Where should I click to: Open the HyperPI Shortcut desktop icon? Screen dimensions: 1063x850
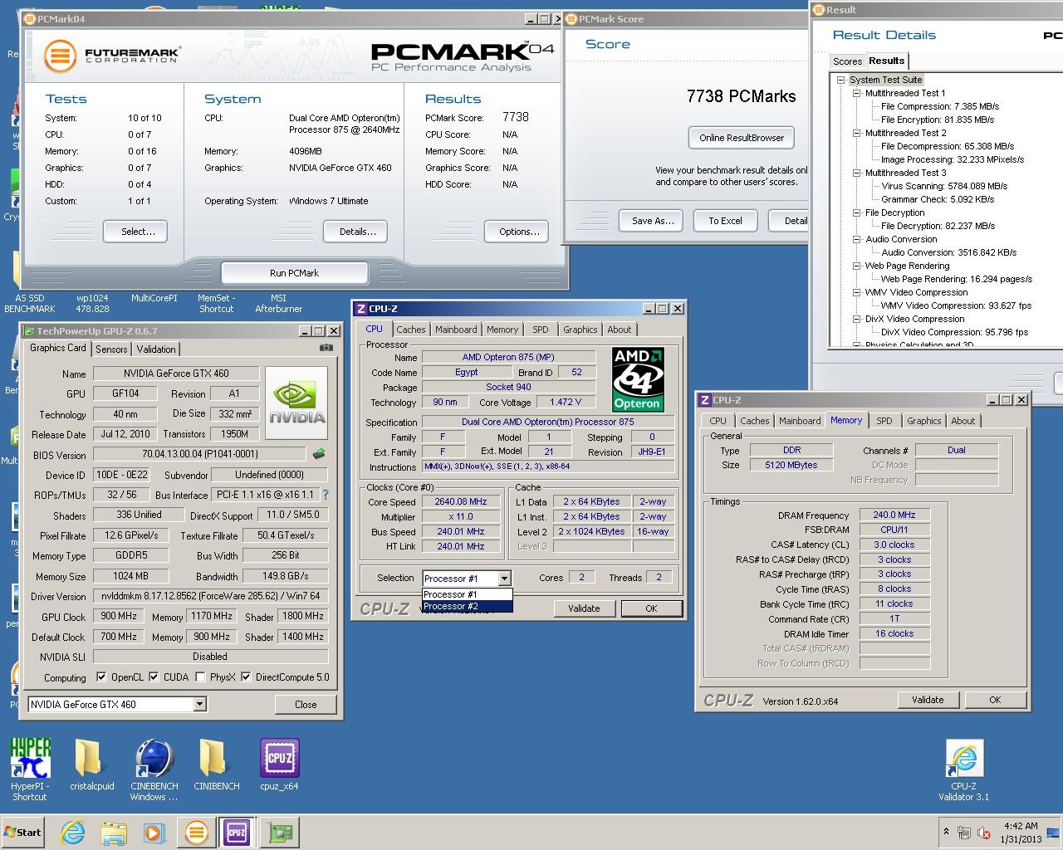coord(30,769)
